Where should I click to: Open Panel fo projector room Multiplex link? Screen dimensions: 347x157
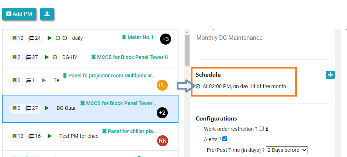pyautogui.click(x=109, y=76)
